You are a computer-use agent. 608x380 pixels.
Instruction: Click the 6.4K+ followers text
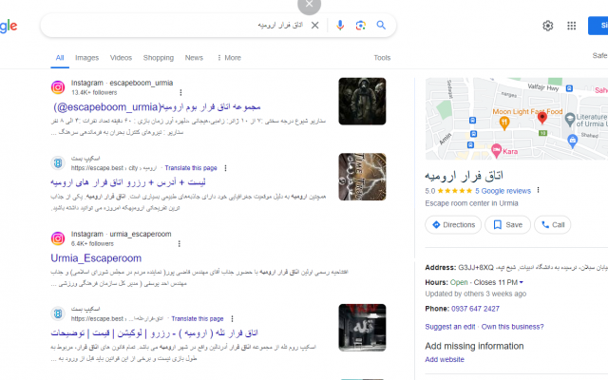[92, 244]
